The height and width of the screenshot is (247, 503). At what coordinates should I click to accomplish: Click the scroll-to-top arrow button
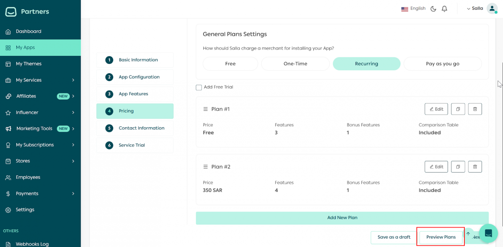(468, 233)
